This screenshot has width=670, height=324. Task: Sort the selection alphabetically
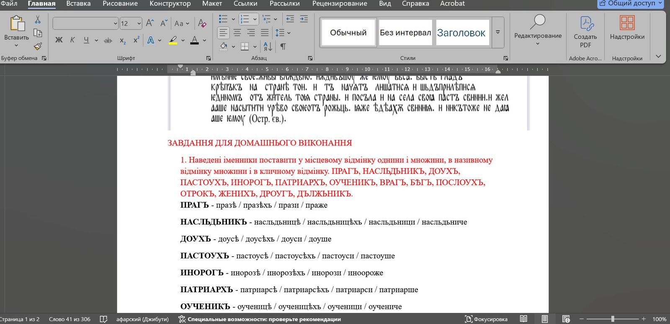(x=268, y=46)
